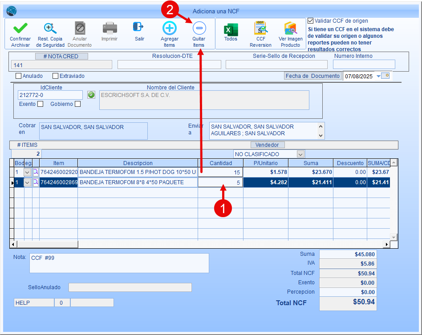Click the Anular Documento icon
Image resolution: width=422 pixels, height=335 pixels.
80,28
